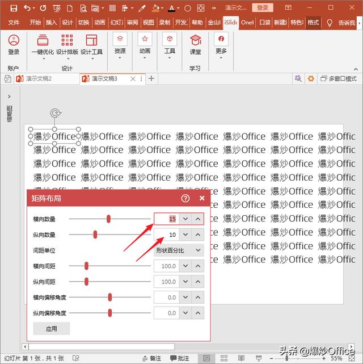
Task: Switch to the 插入 insert tab
Action: coord(51,23)
